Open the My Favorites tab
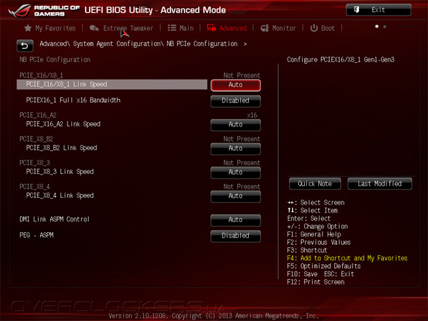This screenshot has width=428, height=321. pyautogui.click(x=50, y=28)
